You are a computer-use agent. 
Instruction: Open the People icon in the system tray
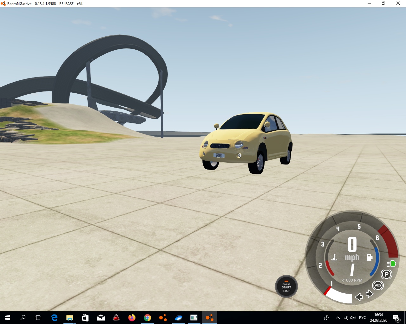pos(326,318)
